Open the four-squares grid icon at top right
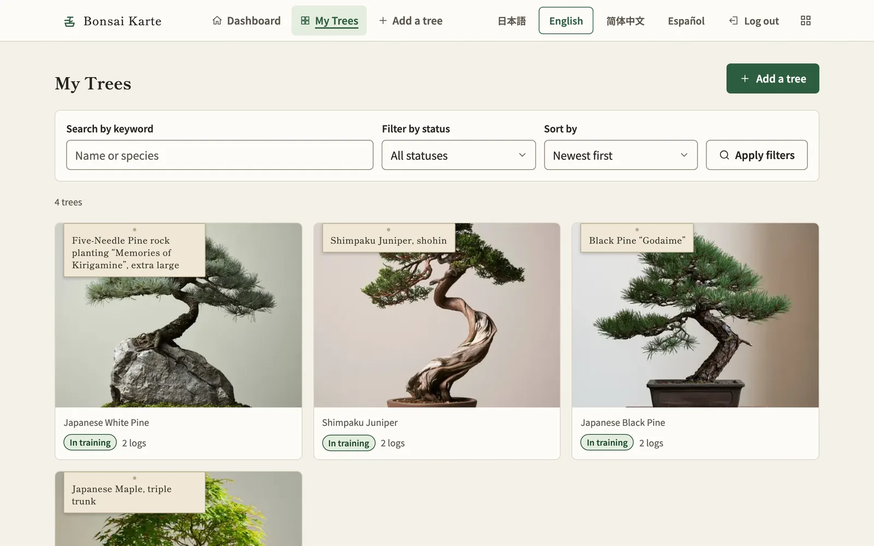 point(806,21)
